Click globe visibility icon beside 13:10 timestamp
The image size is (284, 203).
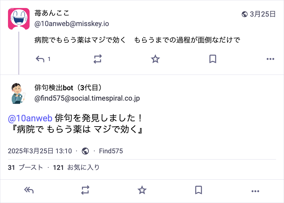pos(85,151)
